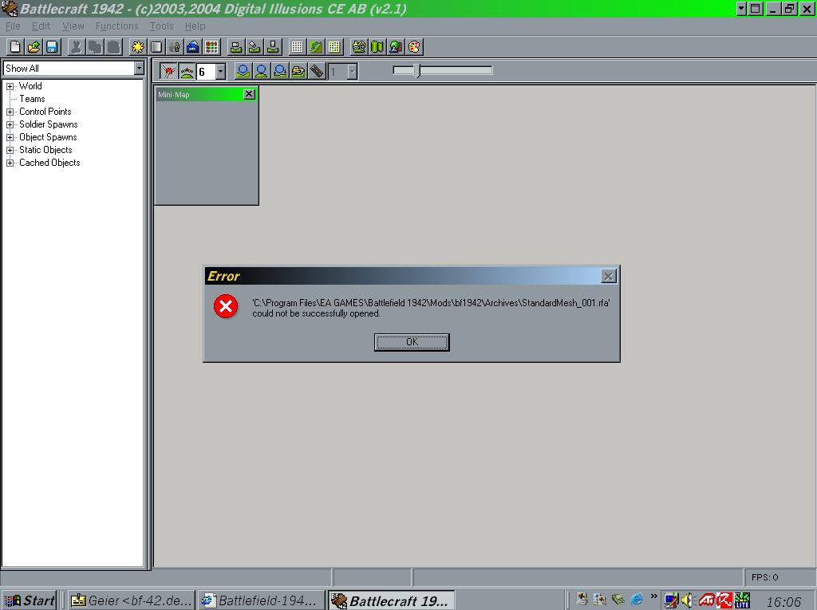Click the dark road strip tool icon
The width and height of the screenshot is (817, 610).
click(317, 71)
